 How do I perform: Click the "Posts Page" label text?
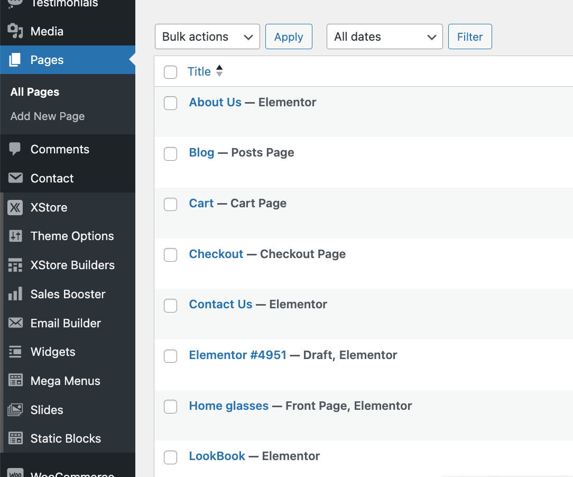(x=263, y=152)
